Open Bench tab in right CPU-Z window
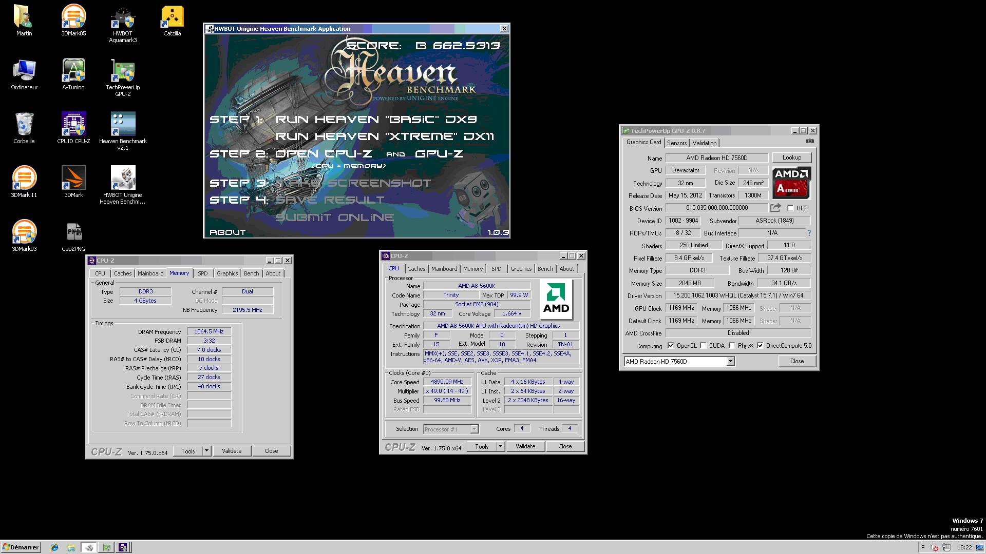The height and width of the screenshot is (554, 986). pyautogui.click(x=545, y=269)
